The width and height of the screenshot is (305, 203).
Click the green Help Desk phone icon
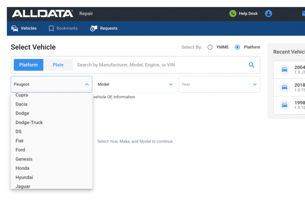(x=233, y=14)
